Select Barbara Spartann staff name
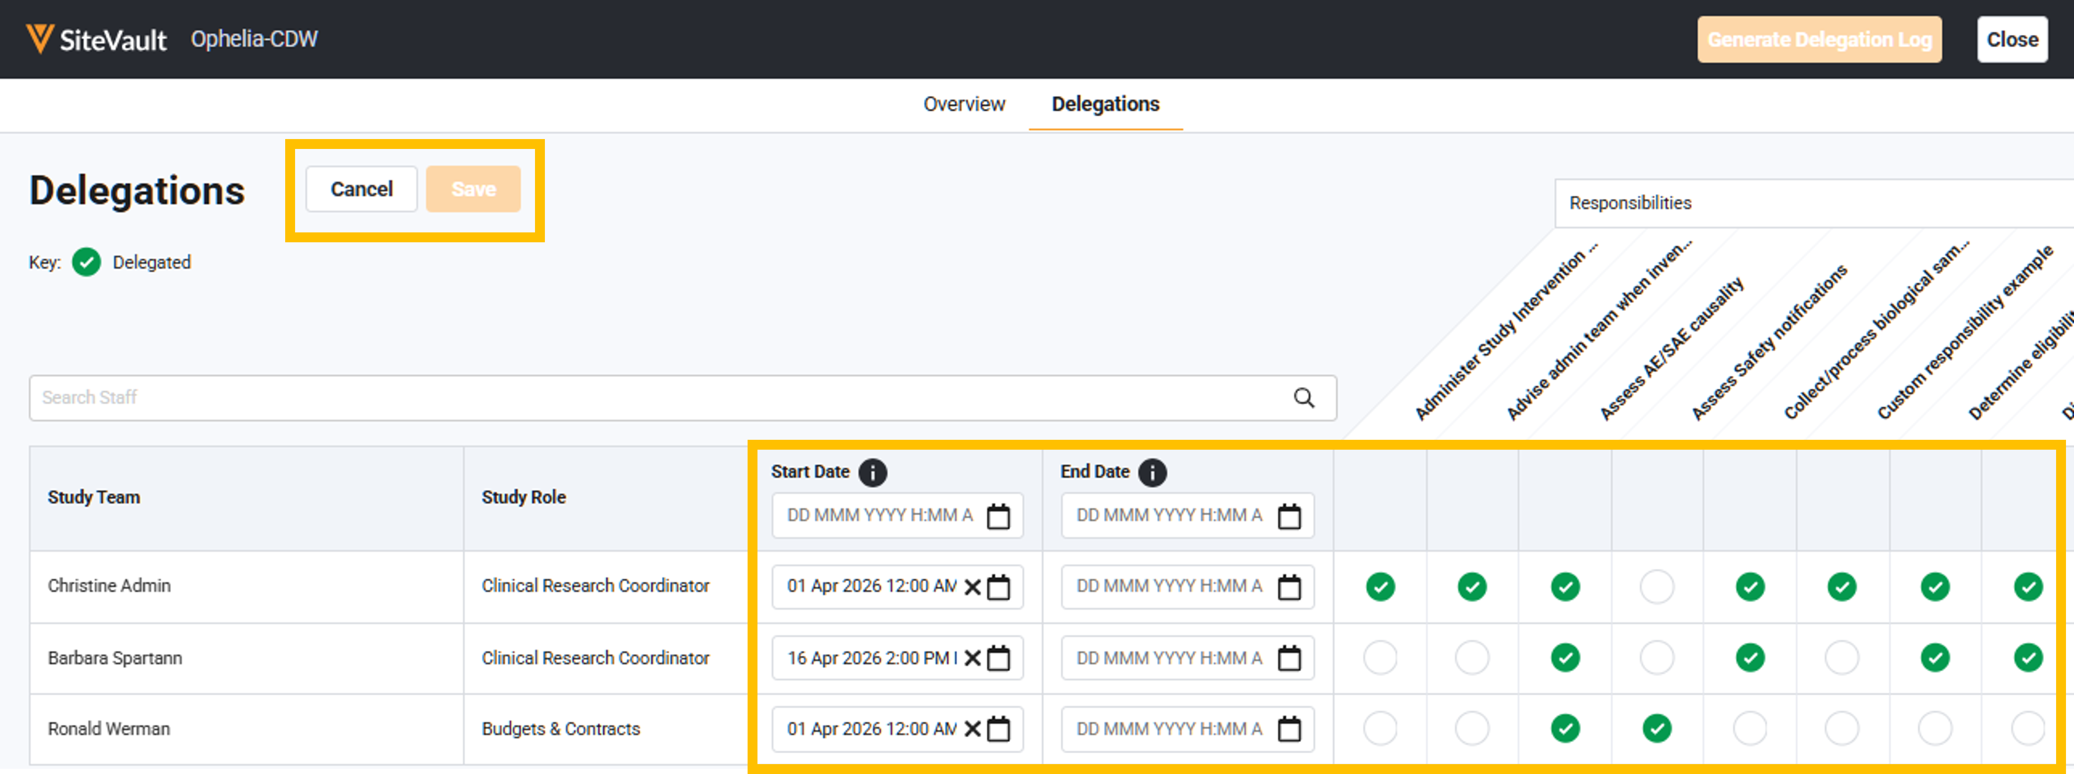The width and height of the screenshot is (2074, 774). point(115,658)
